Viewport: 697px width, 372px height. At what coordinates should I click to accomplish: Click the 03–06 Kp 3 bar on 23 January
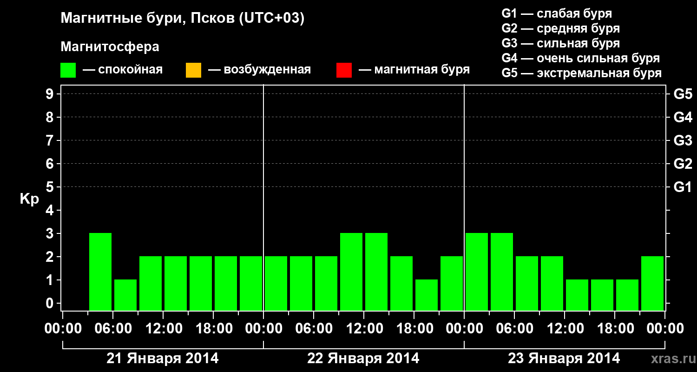pos(502,272)
